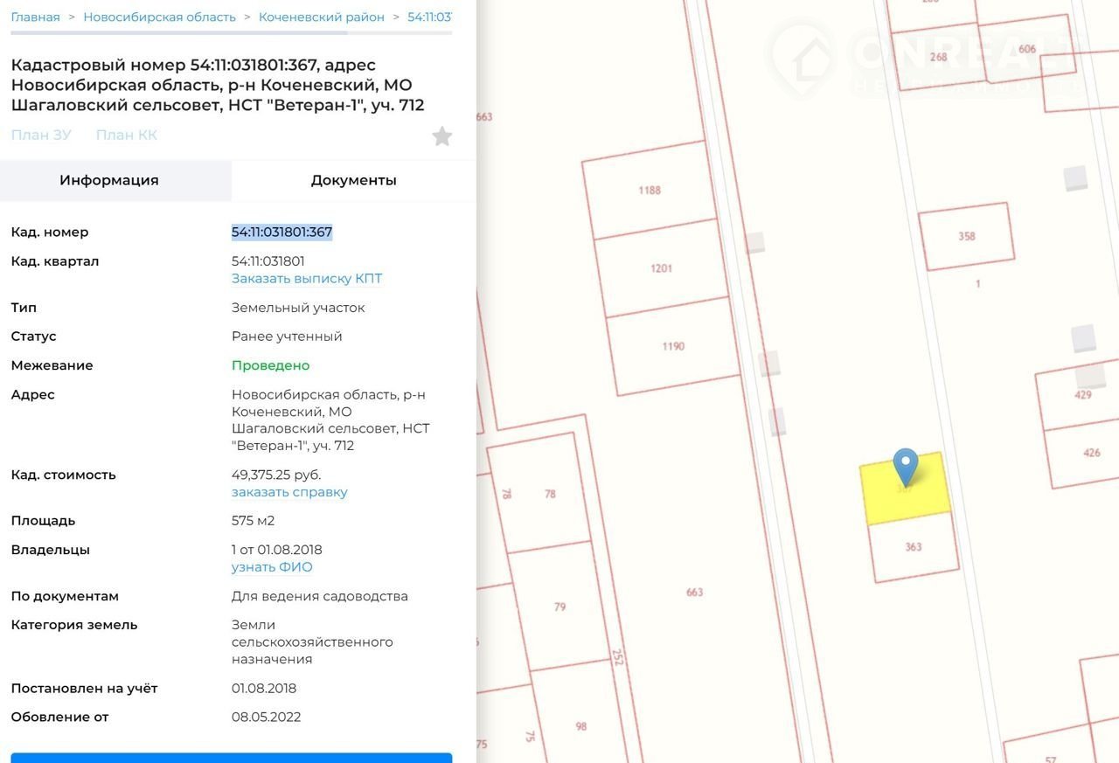Select parcel 363 on the map
Image resolution: width=1119 pixels, height=763 pixels.
click(x=914, y=548)
